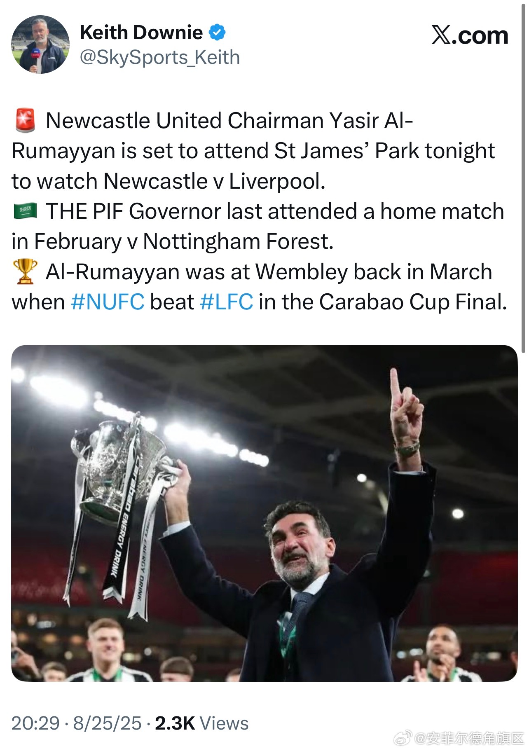Image resolution: width=529 pixels, height=751 pixels.
Task: Click the PIF Governor sentence
Action: (257, 226)
